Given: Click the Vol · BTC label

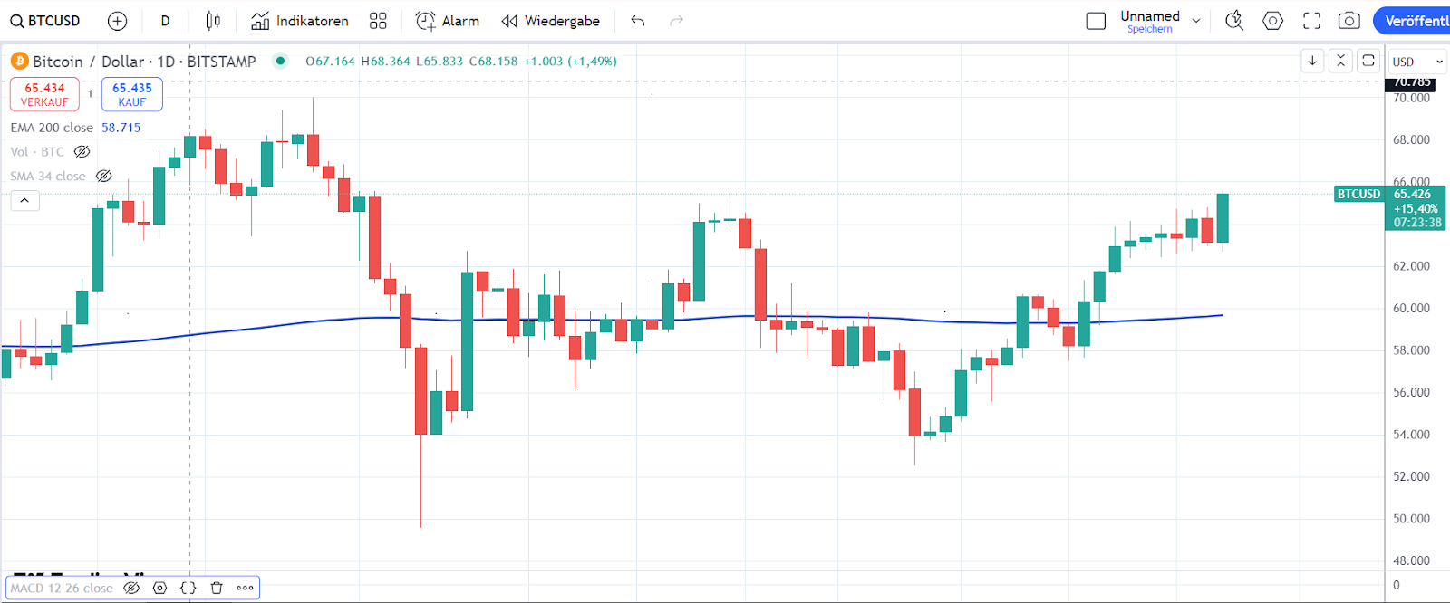Looking at the screenshot, I should point(37,152).
